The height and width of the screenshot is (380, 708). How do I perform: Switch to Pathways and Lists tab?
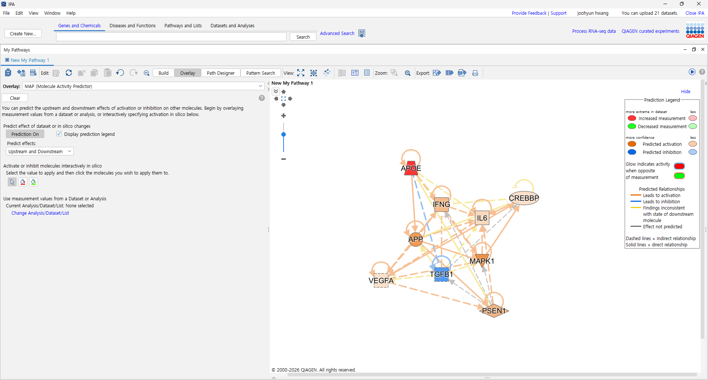pos(183,26)
